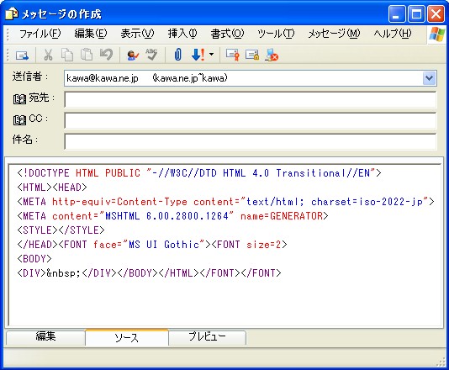Close the メッセージの作成 window
The width and height of the screenshot is (449, 370).
click(436, 13)
